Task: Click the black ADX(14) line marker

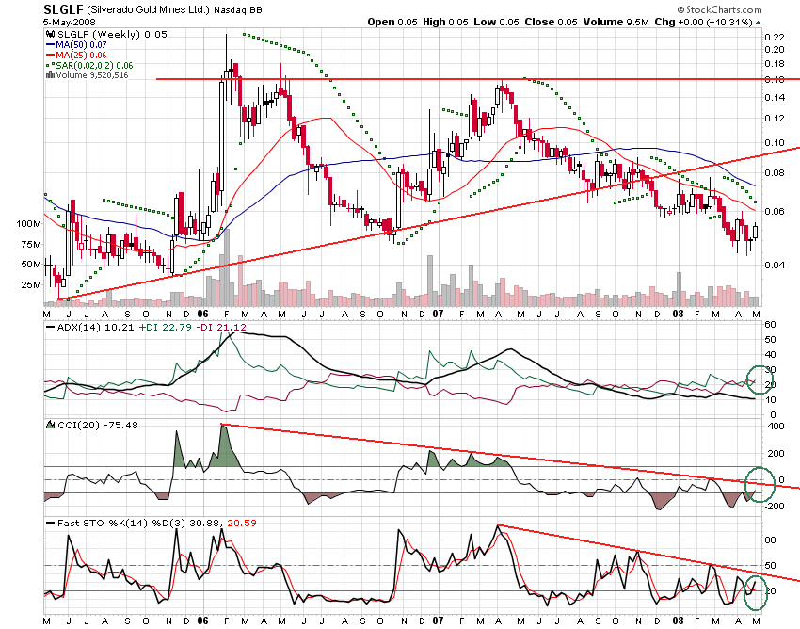Action: click(x=51, y=328)
